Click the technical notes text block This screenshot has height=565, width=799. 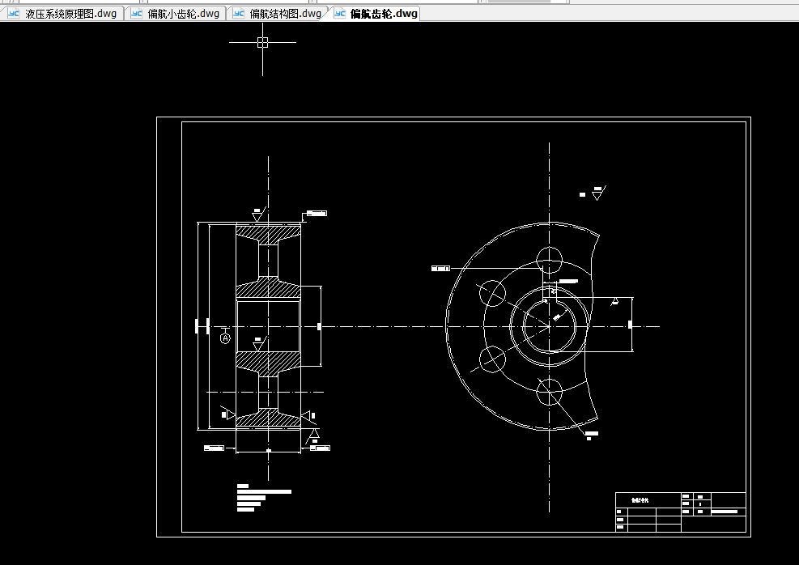tap(264, 498)
